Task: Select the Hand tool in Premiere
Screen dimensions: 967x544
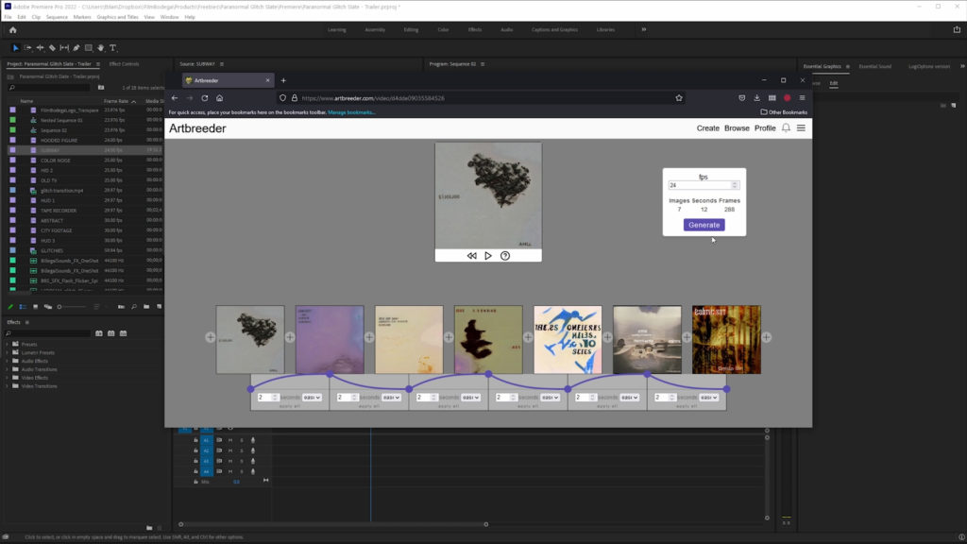Action: tap(100, 47)
